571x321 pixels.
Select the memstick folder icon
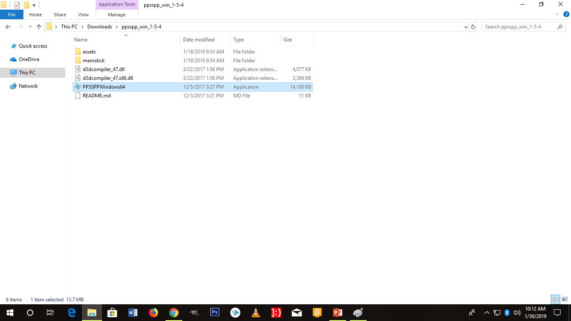(x=78, y=61)
